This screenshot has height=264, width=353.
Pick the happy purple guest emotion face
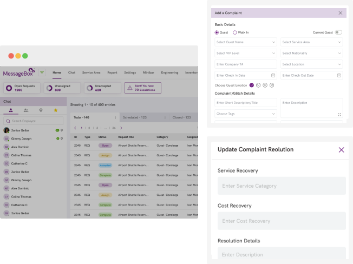point(251,85)
